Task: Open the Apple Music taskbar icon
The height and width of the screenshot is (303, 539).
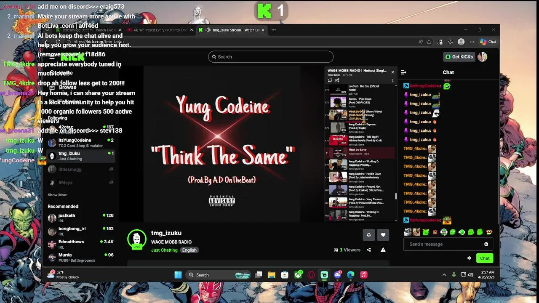Action: (364, 275)
